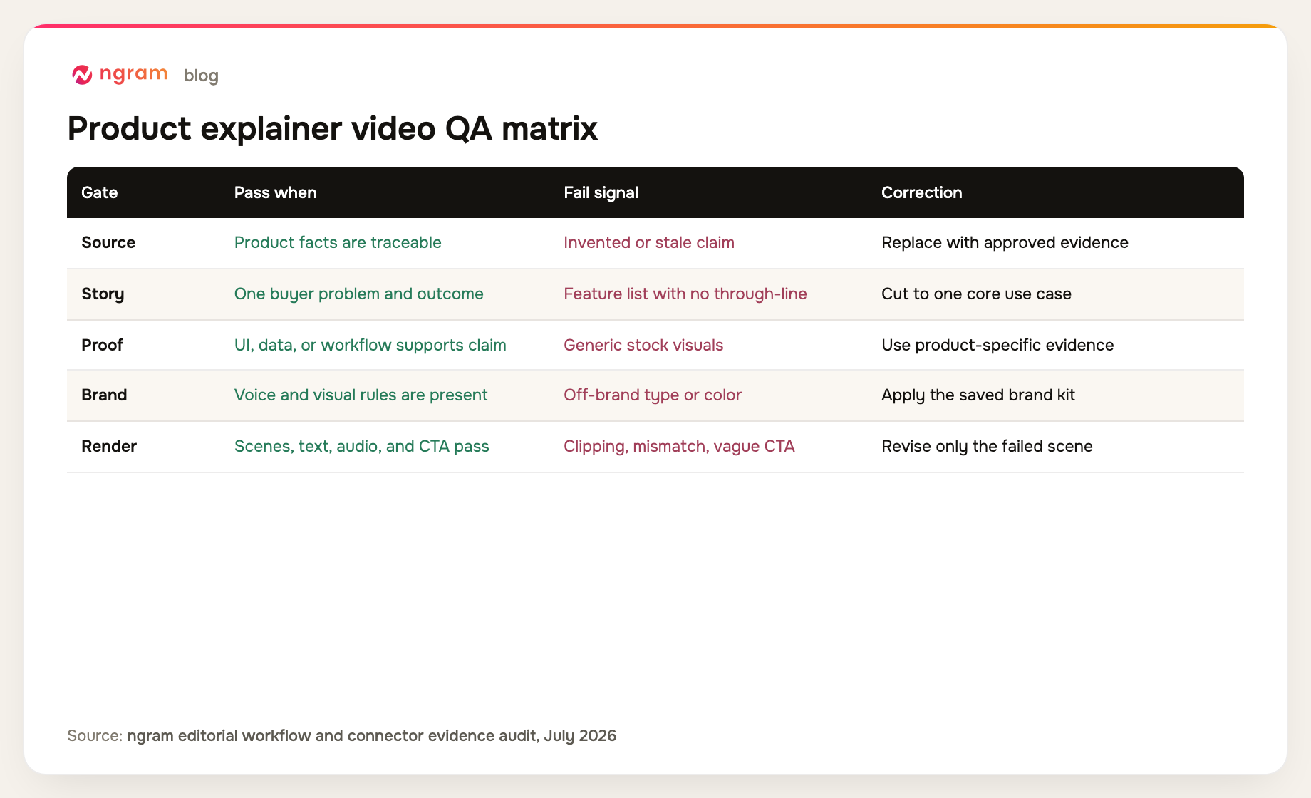The height and width of the screenshot is (798, 1311).
Task: Click 'Voice and visual rules are present'
Action: pos(361,395)
